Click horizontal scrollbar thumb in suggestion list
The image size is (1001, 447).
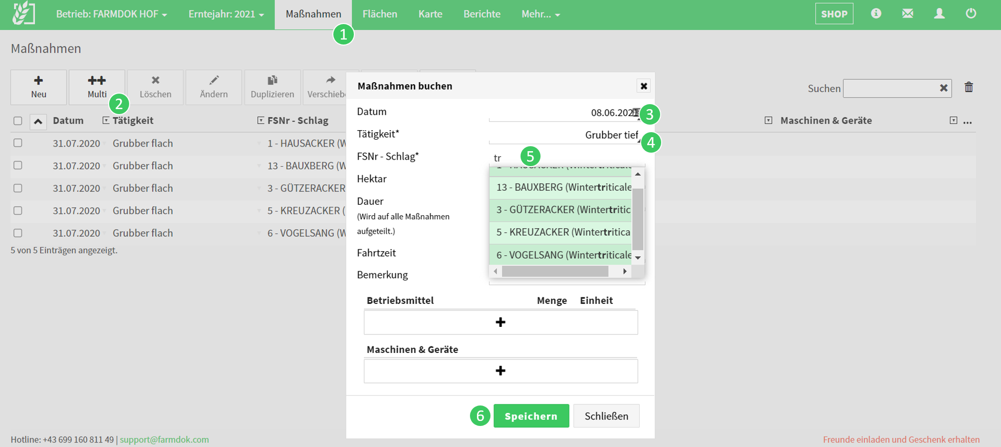tap(555, 271)
